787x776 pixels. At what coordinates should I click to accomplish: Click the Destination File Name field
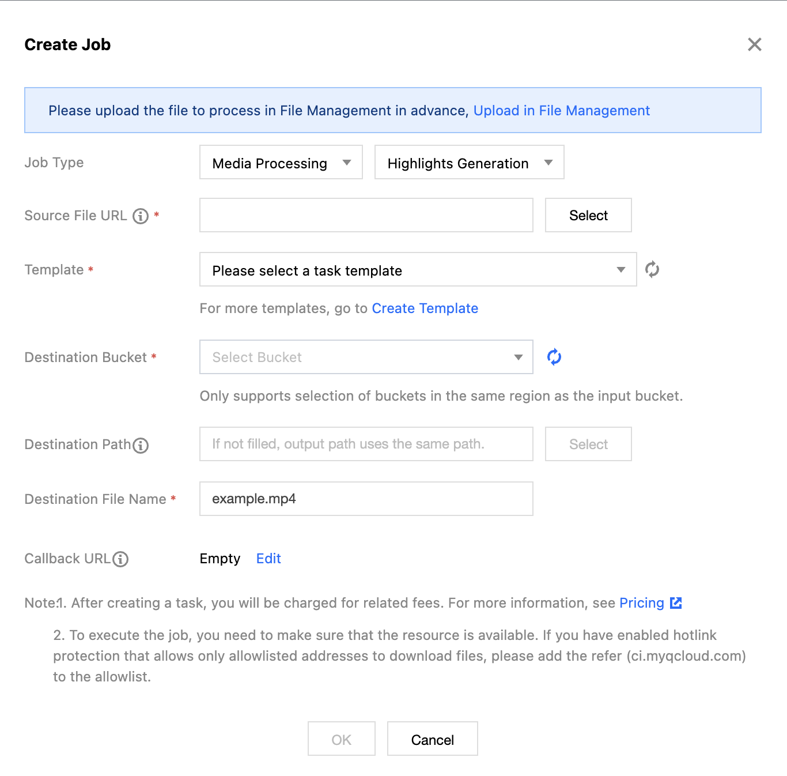[366, 499]
